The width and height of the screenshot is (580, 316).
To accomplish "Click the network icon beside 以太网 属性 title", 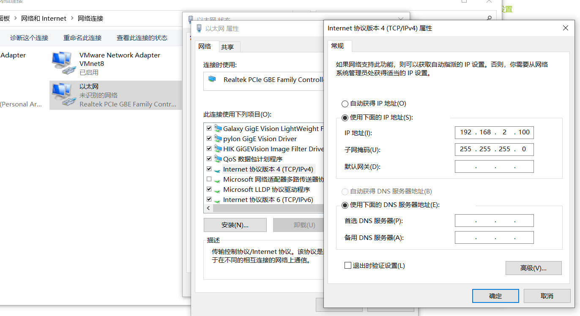I will click(199, 28).
